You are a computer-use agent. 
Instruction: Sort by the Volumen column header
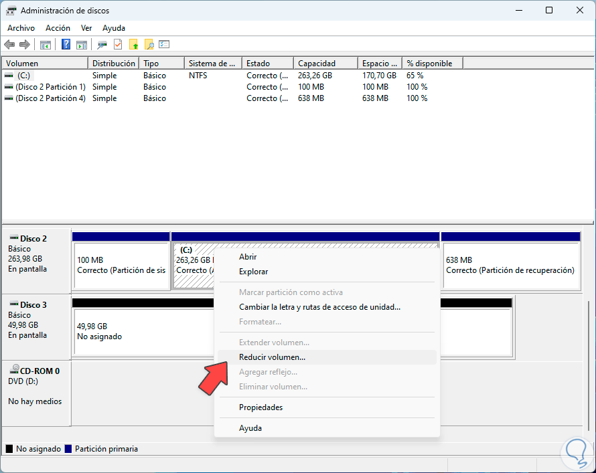[46, 64]
